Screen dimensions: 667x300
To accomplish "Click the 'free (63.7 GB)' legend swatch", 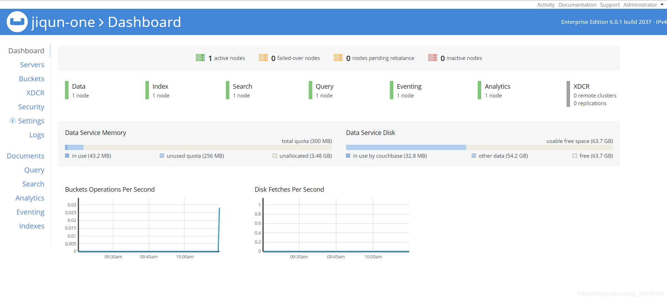I will [x=575, y=156].
